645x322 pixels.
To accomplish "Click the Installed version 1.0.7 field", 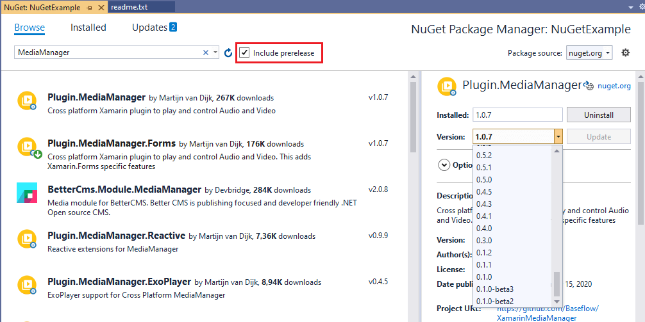I will (x=517, y=115).
